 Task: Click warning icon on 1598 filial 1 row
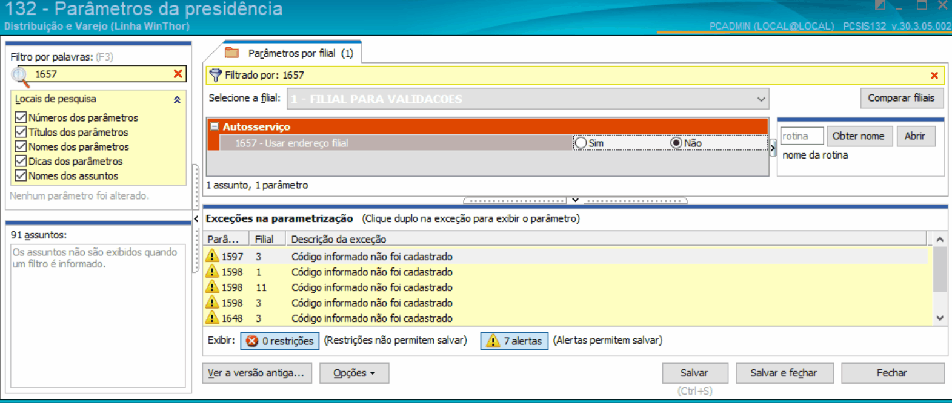coord(212,272)
